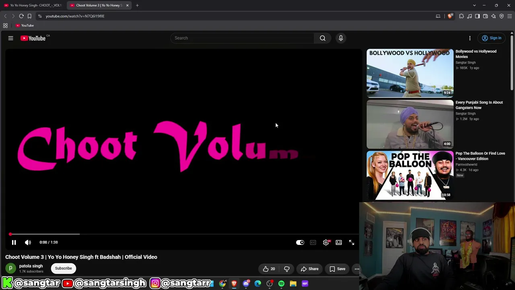Image resolution: width=515 pixels, height=290 pixels.
Task: Open patola singh channel name link
Action: coord(31,266)
